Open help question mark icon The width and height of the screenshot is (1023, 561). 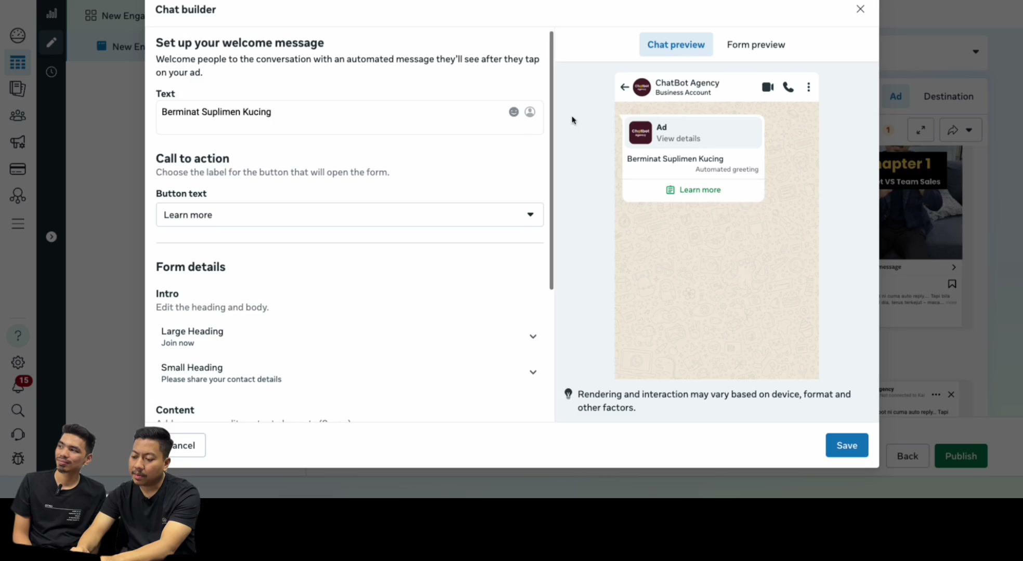pos(18,336)
